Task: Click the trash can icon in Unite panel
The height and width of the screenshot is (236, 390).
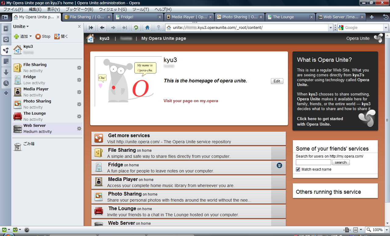Action: point(18,147)
